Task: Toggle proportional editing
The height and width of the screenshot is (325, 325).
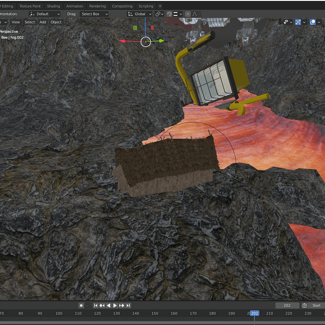Action: click(188, 14)
